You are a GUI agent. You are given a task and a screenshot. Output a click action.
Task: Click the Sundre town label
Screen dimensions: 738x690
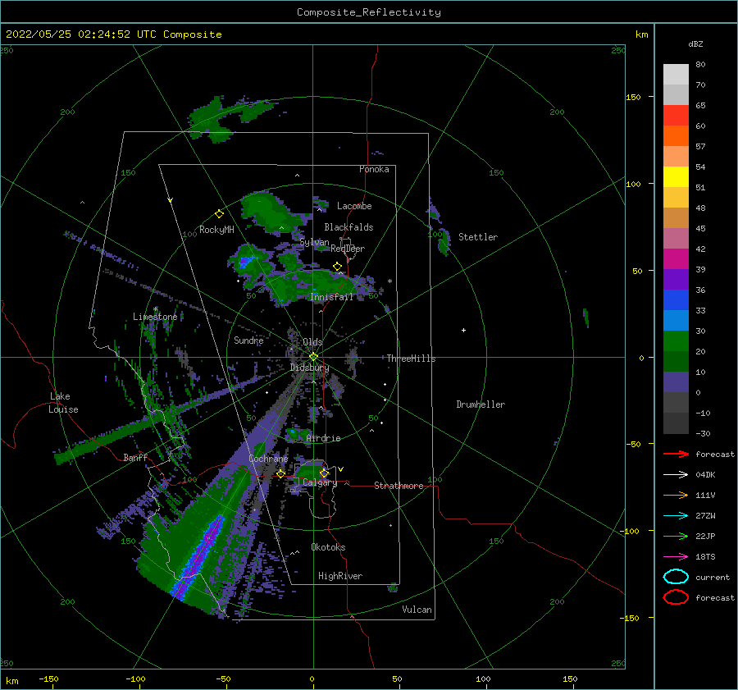248,340
